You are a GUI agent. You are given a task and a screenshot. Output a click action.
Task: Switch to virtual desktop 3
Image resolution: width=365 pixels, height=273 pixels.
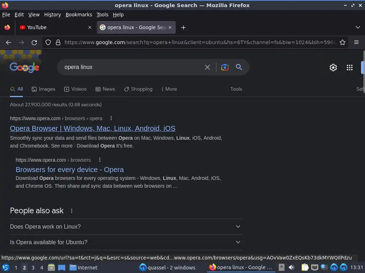pyautogui.click(x=33, y=268)
